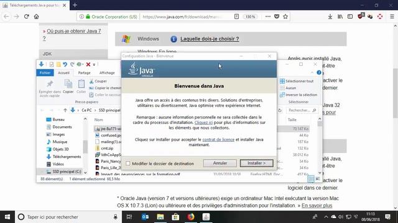The height and width of the screenshot is (223, 398).
Task: Switch to Accueil tab in File Explorer
Action: coord(63,73)
